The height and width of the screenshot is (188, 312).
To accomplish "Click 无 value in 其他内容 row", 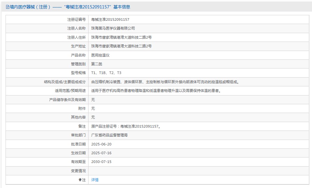I will (x=93, y=117).
